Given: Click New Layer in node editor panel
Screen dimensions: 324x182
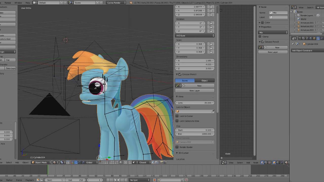Looking at the screenshot, I should pos(273,52).
